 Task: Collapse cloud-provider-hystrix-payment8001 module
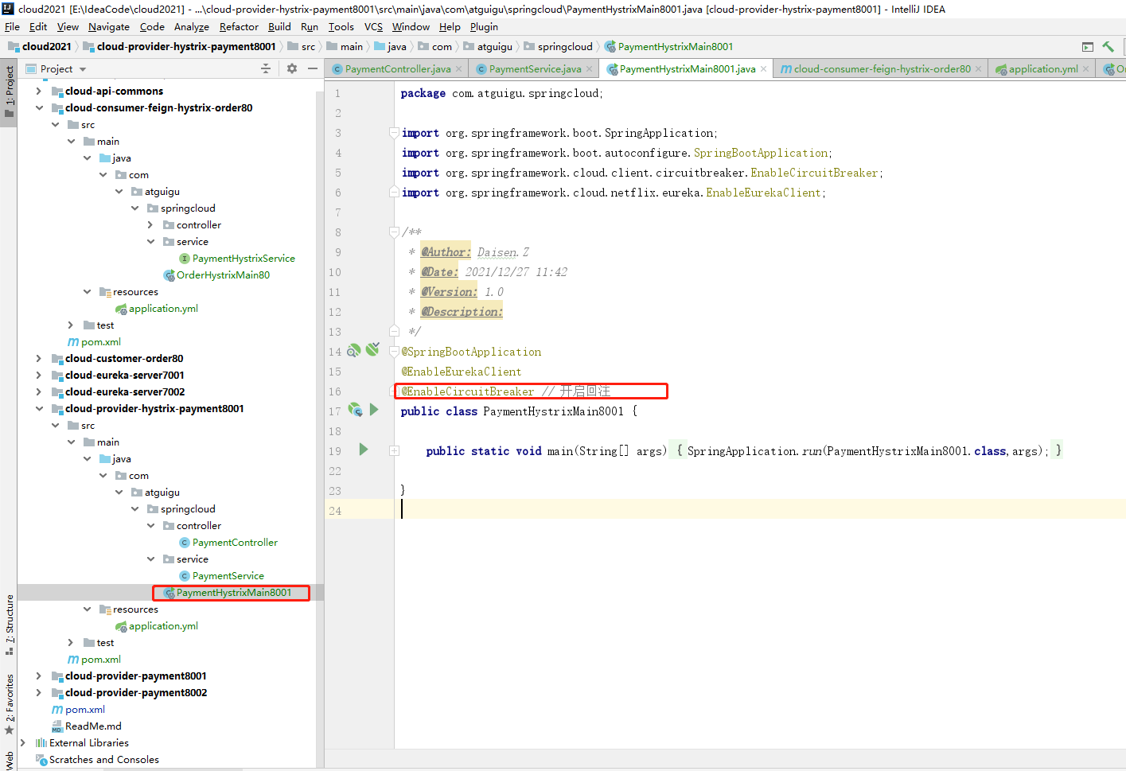tap(38, 409)
